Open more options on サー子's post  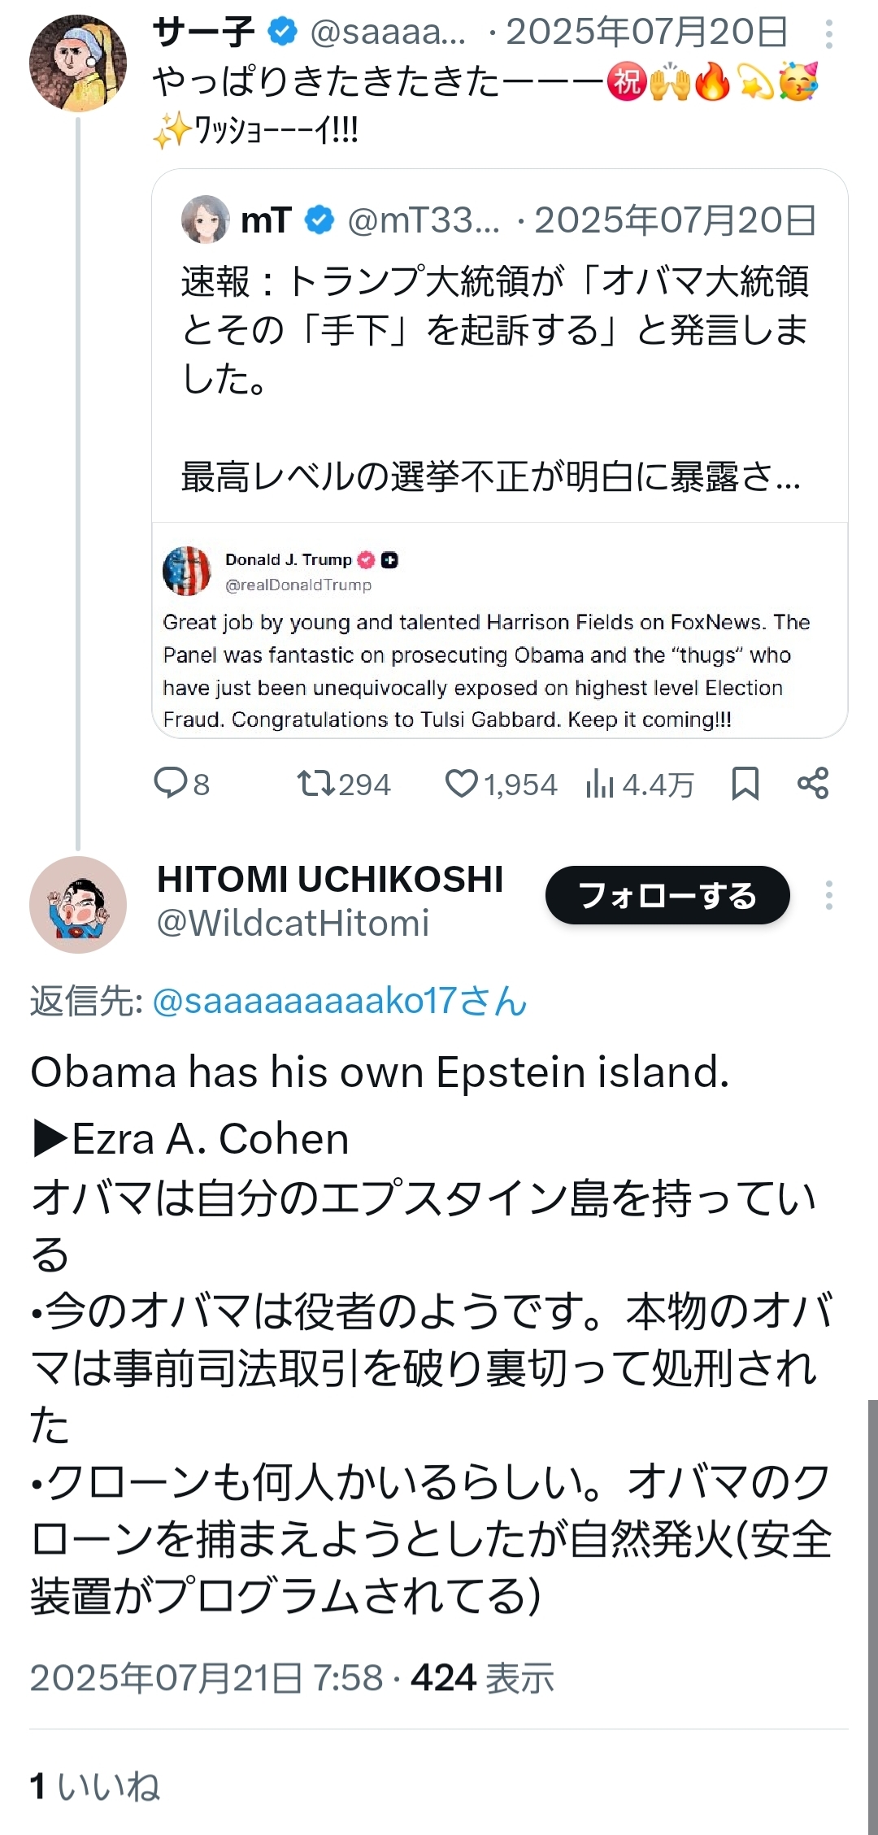(x=828, y=34)
